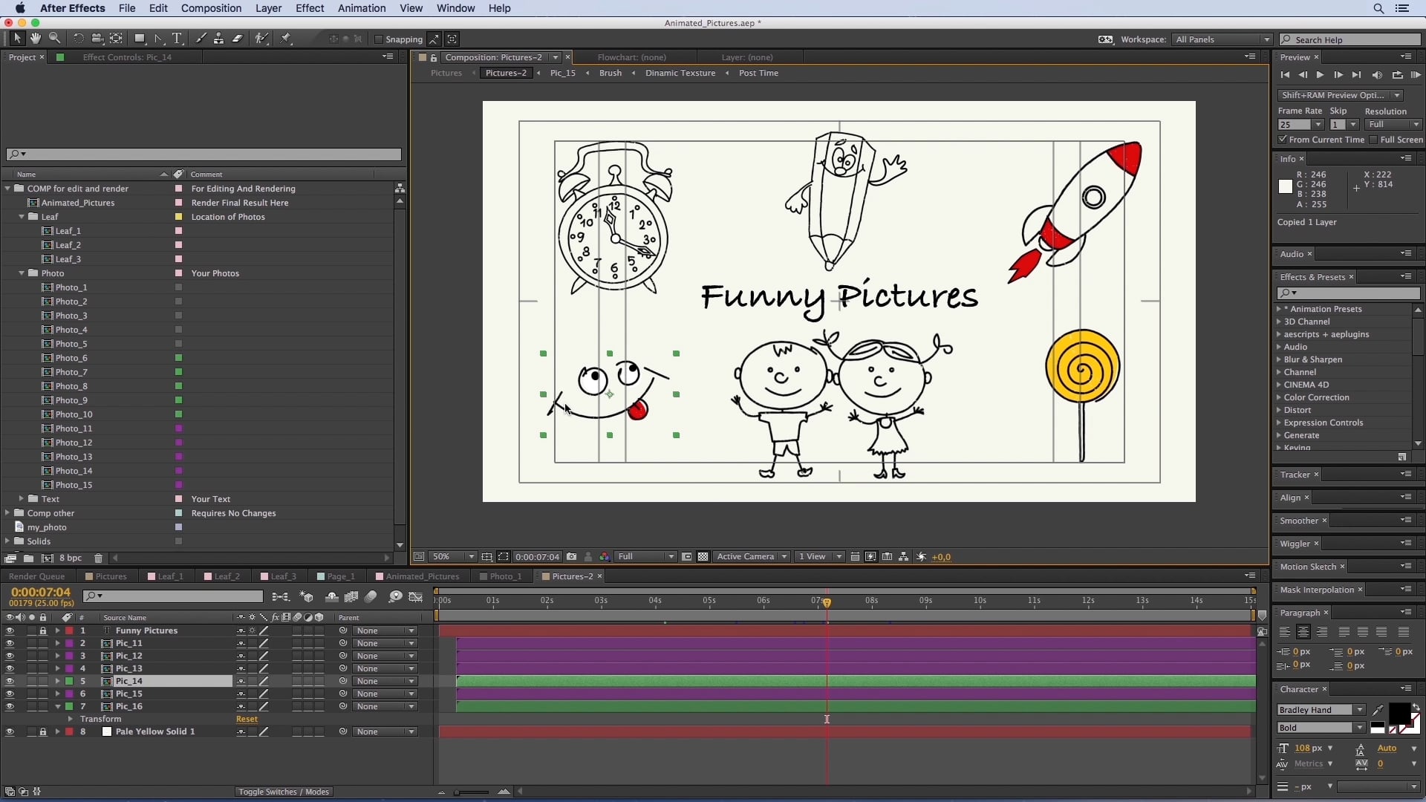1426x802 pixels.
Task: Drag the timeline playhead marker
Action: pyautogui.click(x=827, y=602)
